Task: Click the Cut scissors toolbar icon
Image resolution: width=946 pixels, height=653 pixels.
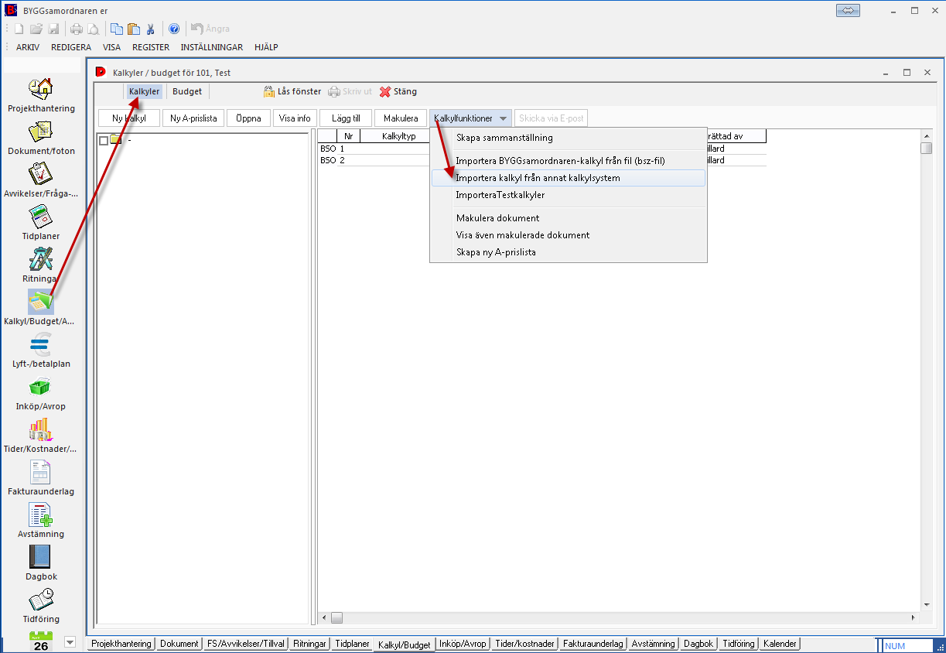Action: click(151, 29)
